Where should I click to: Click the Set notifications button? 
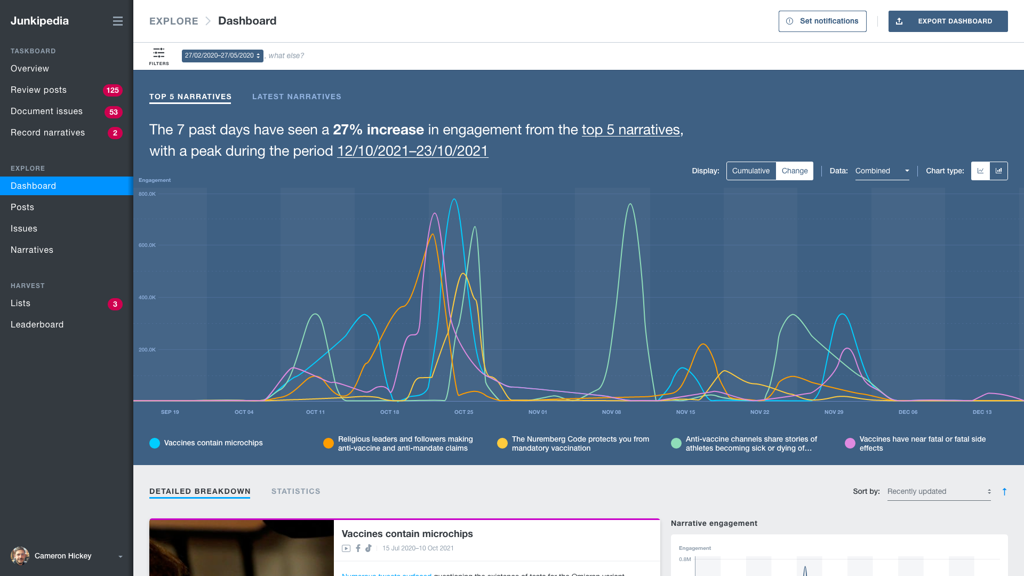[x=822, y=21]
